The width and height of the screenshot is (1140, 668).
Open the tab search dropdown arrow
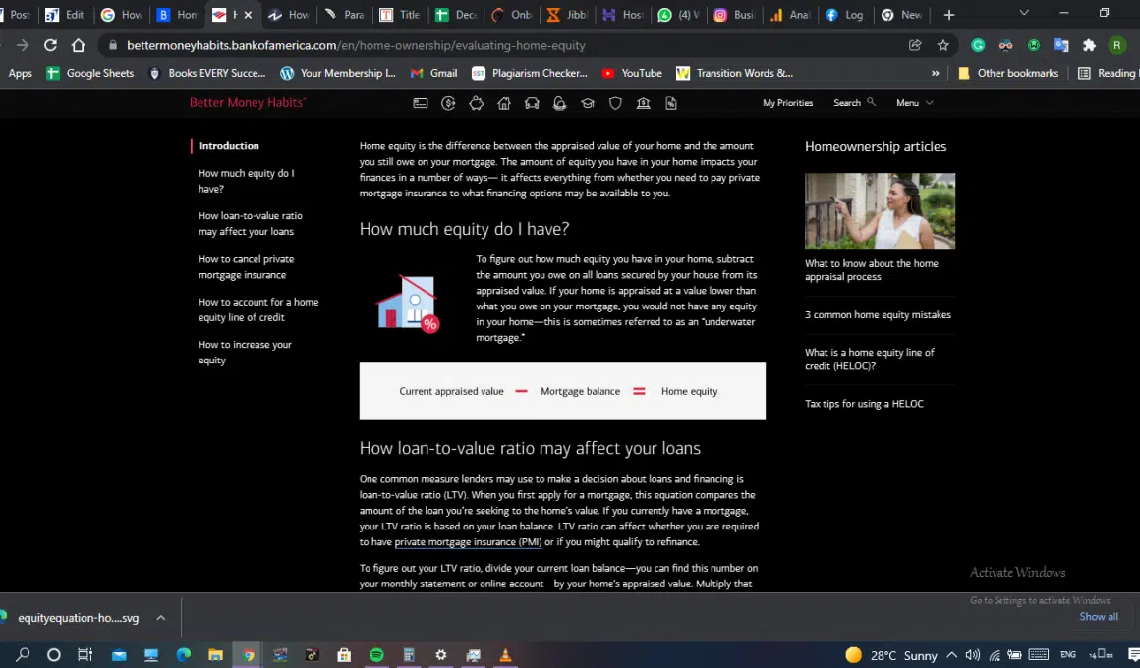[1024, 14]
